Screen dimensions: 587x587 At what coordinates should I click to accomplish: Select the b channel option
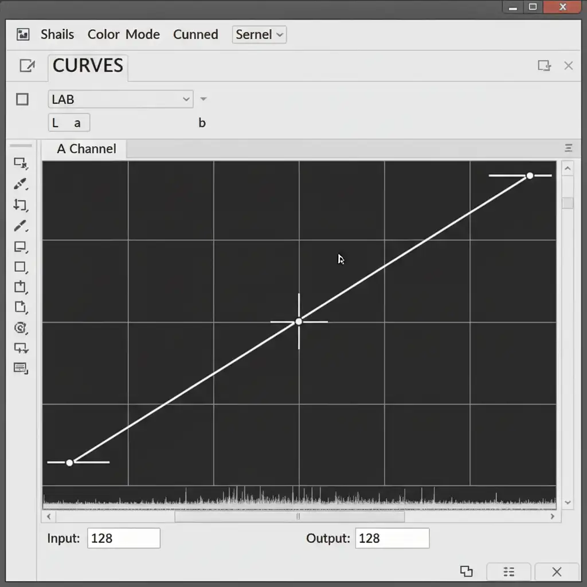click(x=202, y=123)
